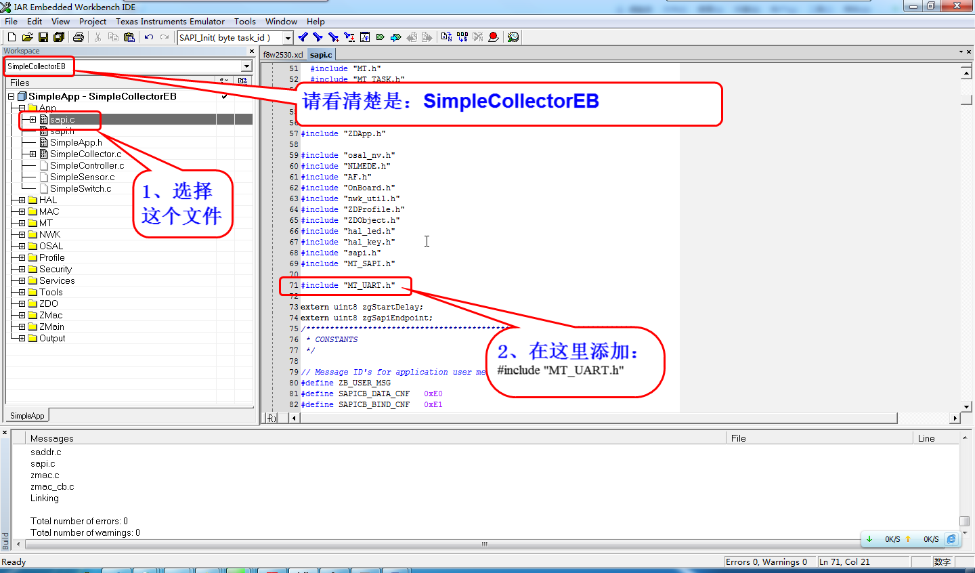
Task: Click the "zmac_cb.c" line in build messages
Action: click(52, 487)
